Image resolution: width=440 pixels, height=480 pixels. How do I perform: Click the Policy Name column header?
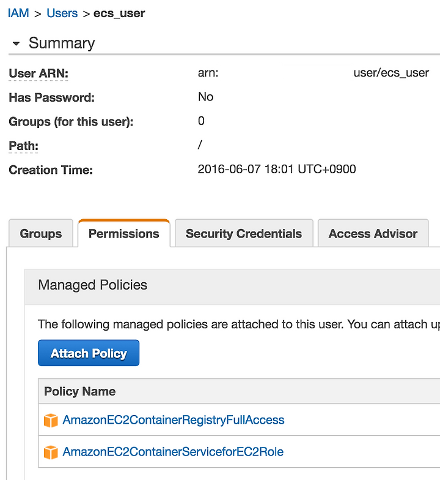point(79,391)
